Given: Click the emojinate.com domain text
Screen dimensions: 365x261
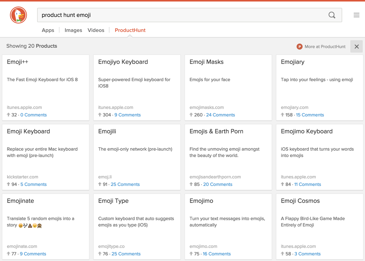Looking at the screenshot, I should tap(22, 246).
